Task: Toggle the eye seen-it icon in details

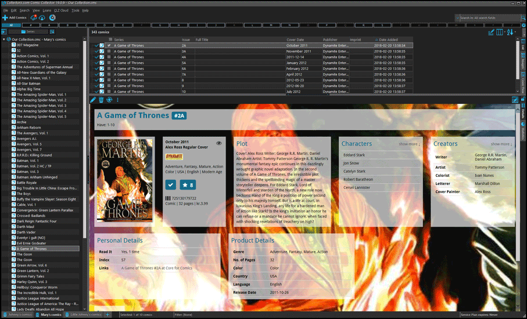Action: click(219, 143)
